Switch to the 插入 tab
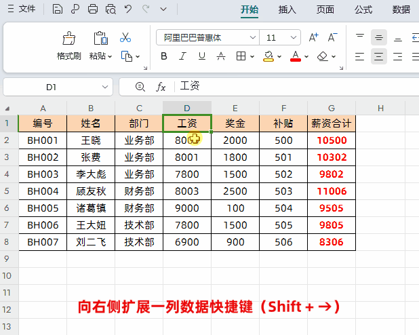 [287, 9]
